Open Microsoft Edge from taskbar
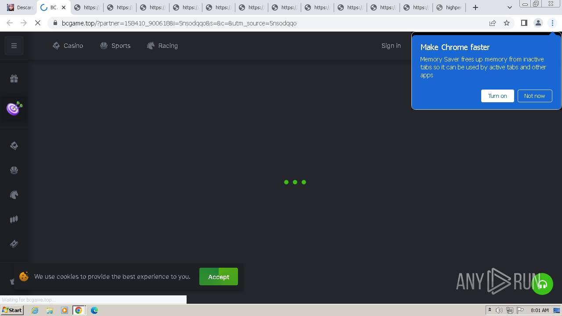This screenshot has height=316, width=562. 94,310
